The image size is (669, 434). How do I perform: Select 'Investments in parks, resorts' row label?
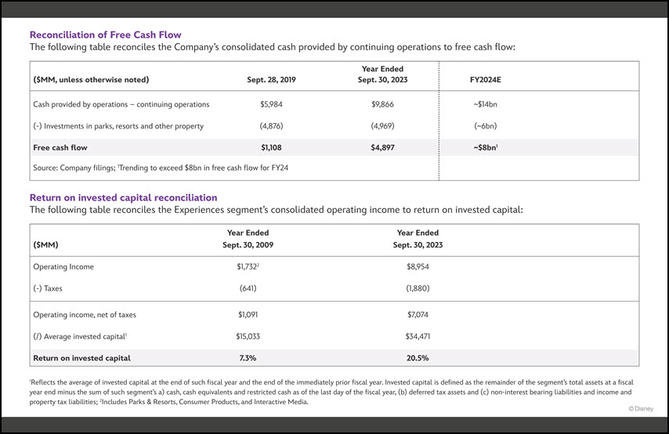118,126
